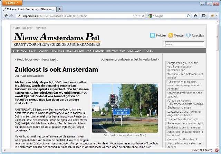
Task: Open sidebar link Utrechtsestraat is weer een zandbak
Action: coord(185,95)
